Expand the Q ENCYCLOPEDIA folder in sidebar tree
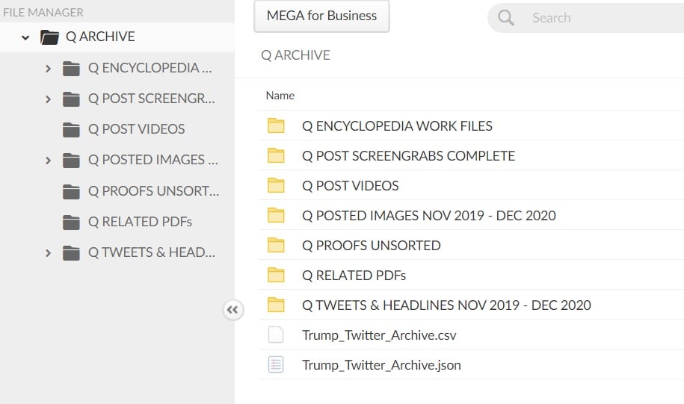 48,69
